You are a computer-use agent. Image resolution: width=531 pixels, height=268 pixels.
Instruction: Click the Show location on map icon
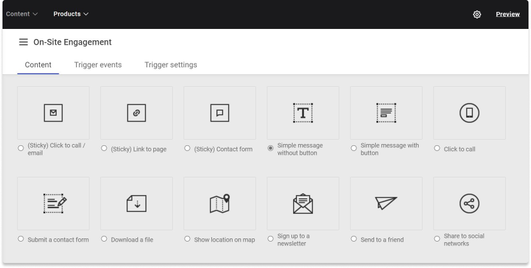tap(220, 203)
